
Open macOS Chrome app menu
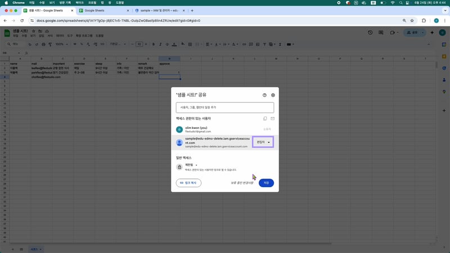(19, 3)
